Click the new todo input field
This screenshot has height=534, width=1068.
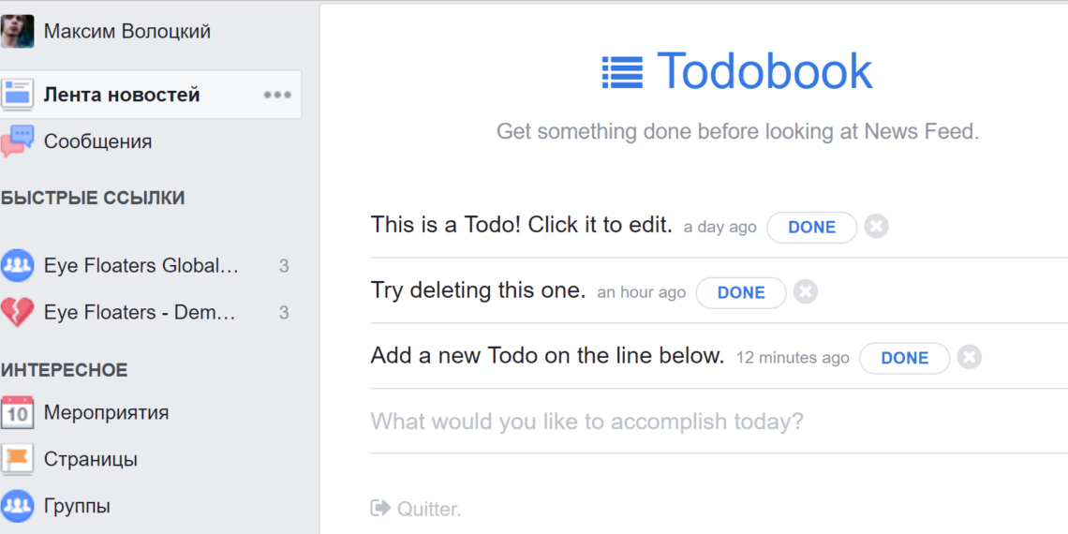[x=656, y=422]
